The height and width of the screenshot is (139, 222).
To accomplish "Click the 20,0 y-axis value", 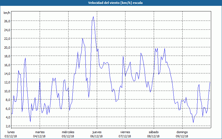I will 7,47.
